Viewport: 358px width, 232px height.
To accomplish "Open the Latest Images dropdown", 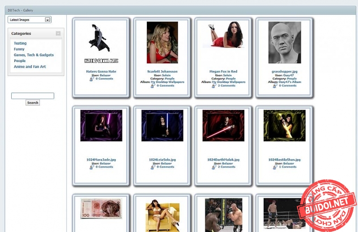I will 47,20.
